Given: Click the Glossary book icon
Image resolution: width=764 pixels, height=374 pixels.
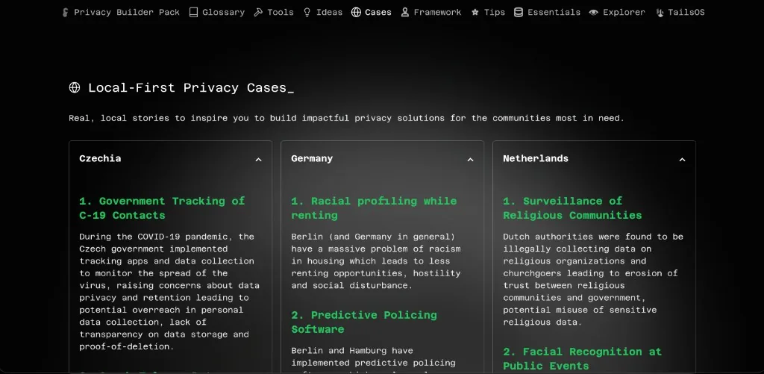Looking at the screenshot, I should click(193, 13).
